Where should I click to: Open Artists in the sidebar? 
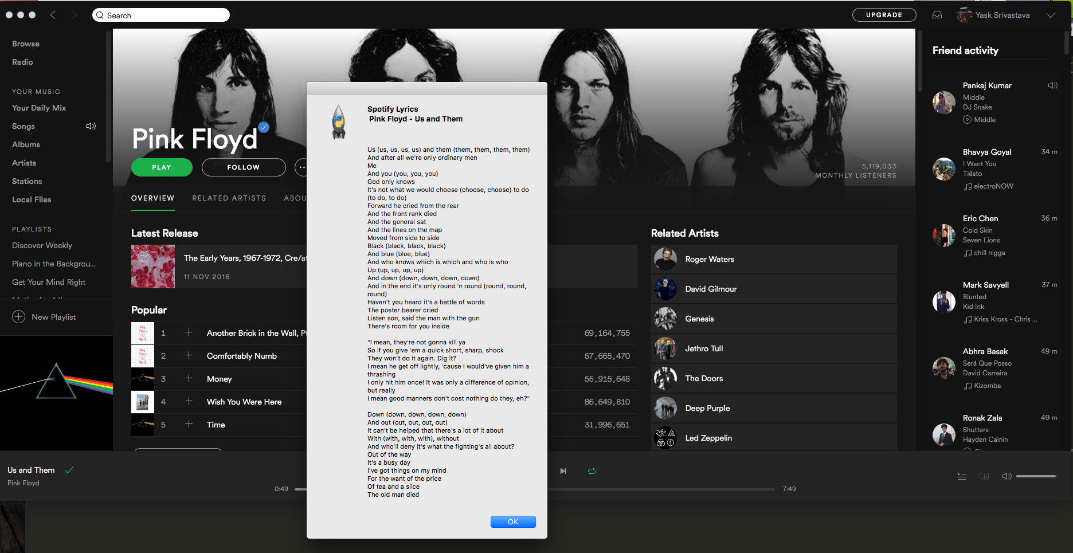(x=24, y=163)
